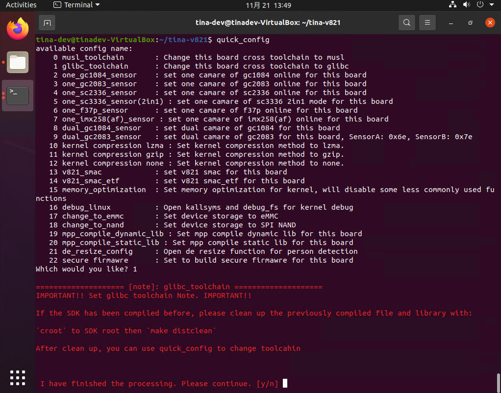Expand the Terminal app menu in top bar
The image size is (501, 393).
coord(76,5)
